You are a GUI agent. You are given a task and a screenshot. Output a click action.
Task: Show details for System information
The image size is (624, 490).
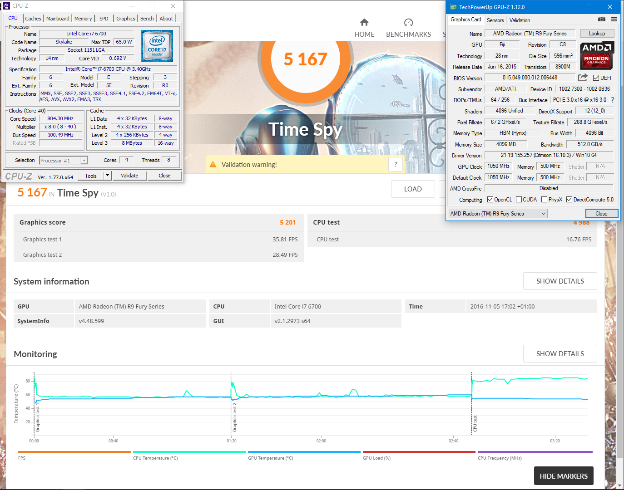[560, 281]
